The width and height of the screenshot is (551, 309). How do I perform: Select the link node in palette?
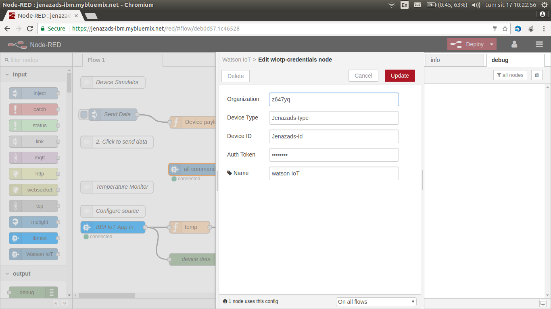coord(33,142)
